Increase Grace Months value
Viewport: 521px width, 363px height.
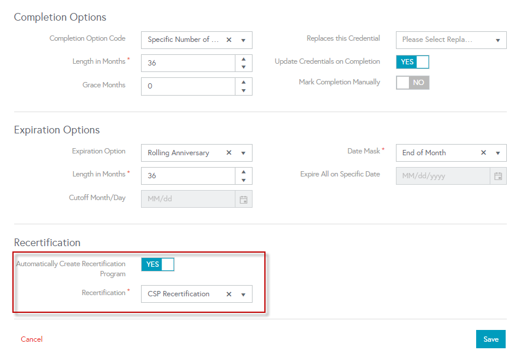[244, 82]
